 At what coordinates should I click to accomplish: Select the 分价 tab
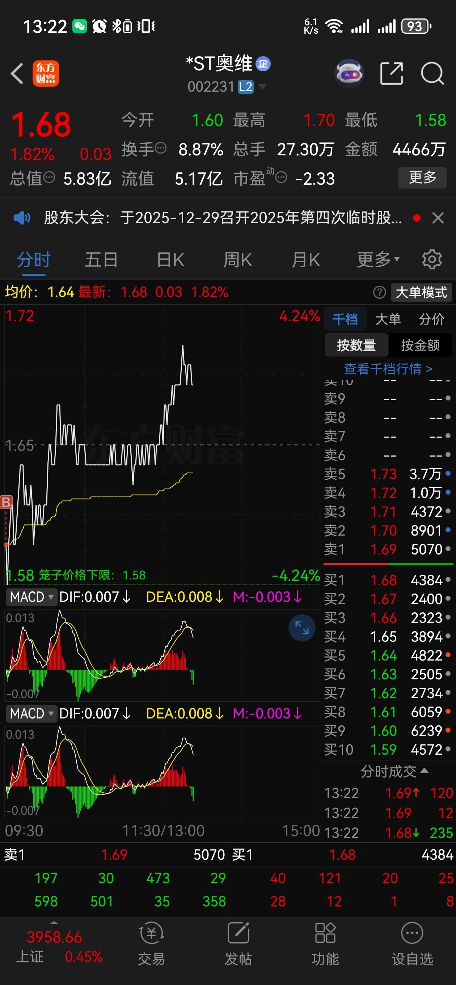[x=431, y=319]
